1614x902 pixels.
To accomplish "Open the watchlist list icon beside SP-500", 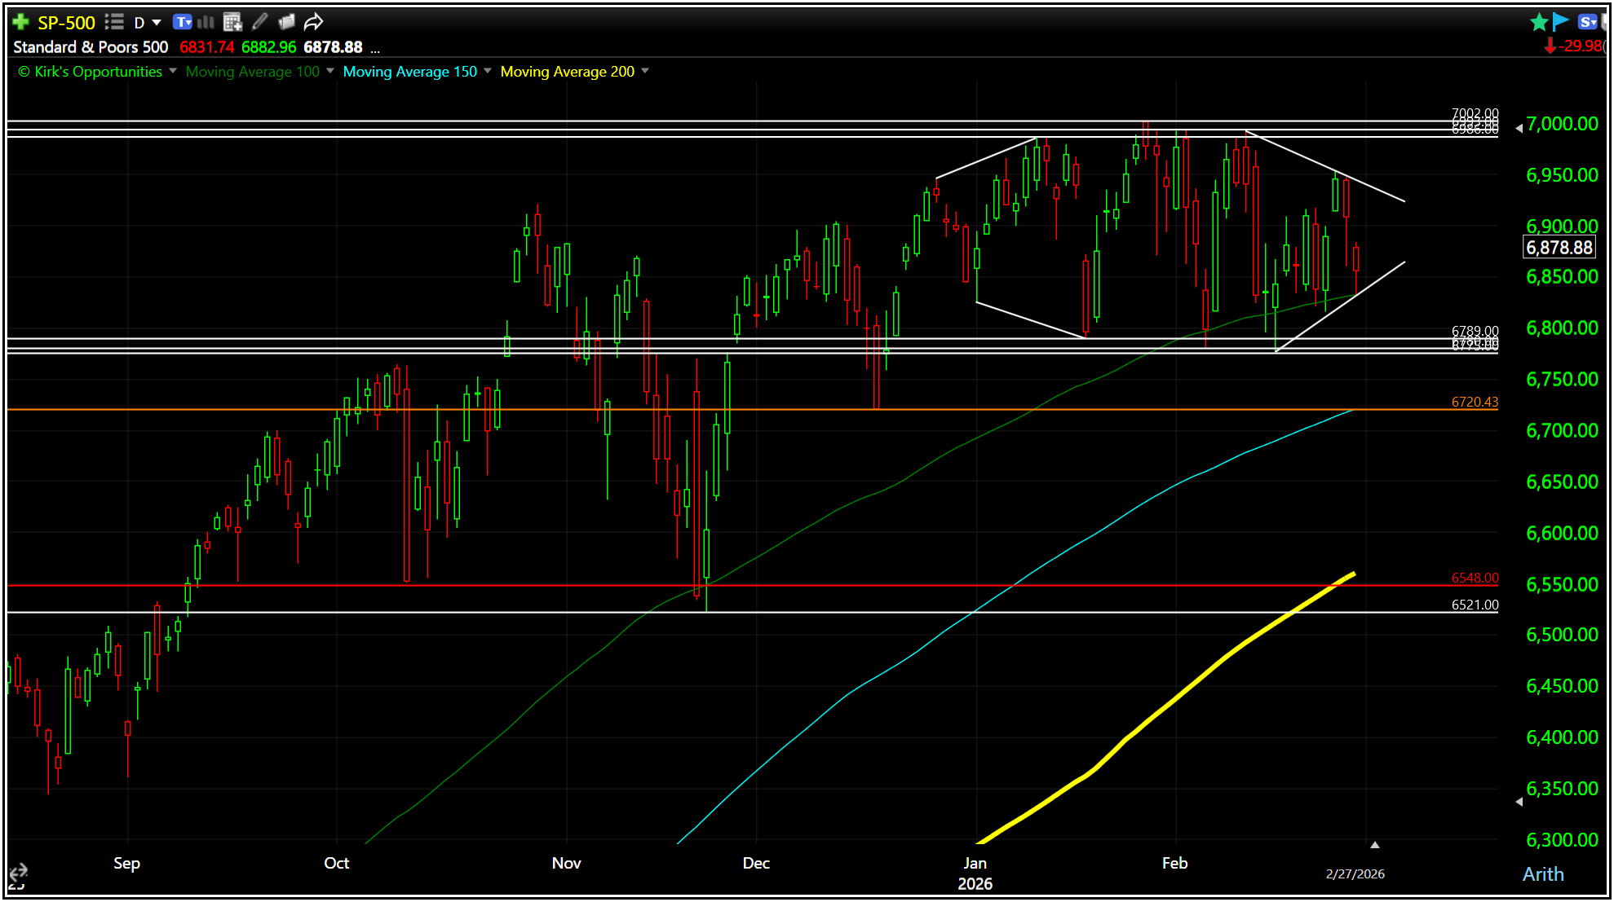I will click(114, 22).
